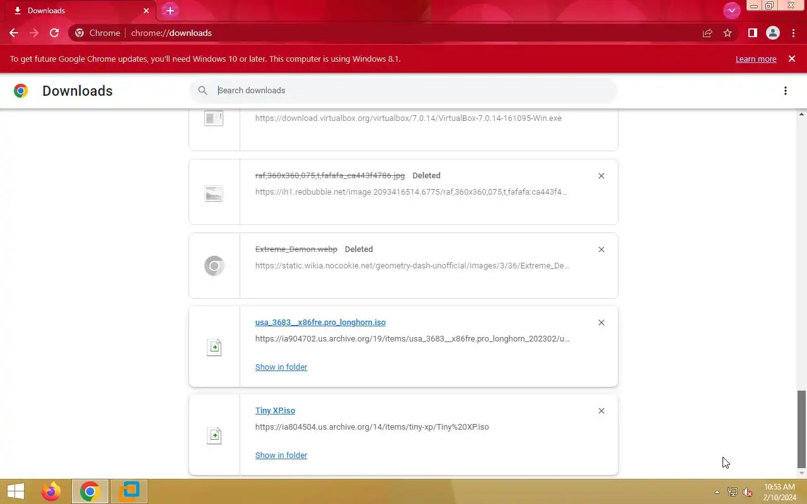807x504 pixels.
Task: Click the Deleted Extreme_Demon.webp file name
Action: pos(296,249)
